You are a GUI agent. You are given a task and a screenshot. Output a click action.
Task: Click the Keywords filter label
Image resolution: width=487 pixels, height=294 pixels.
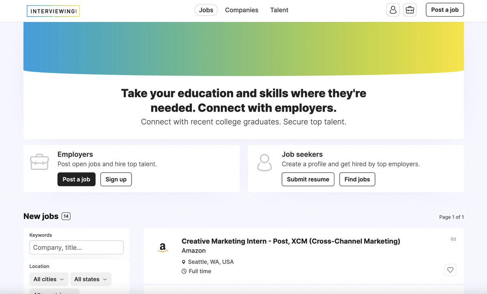(x=41, y=235)
